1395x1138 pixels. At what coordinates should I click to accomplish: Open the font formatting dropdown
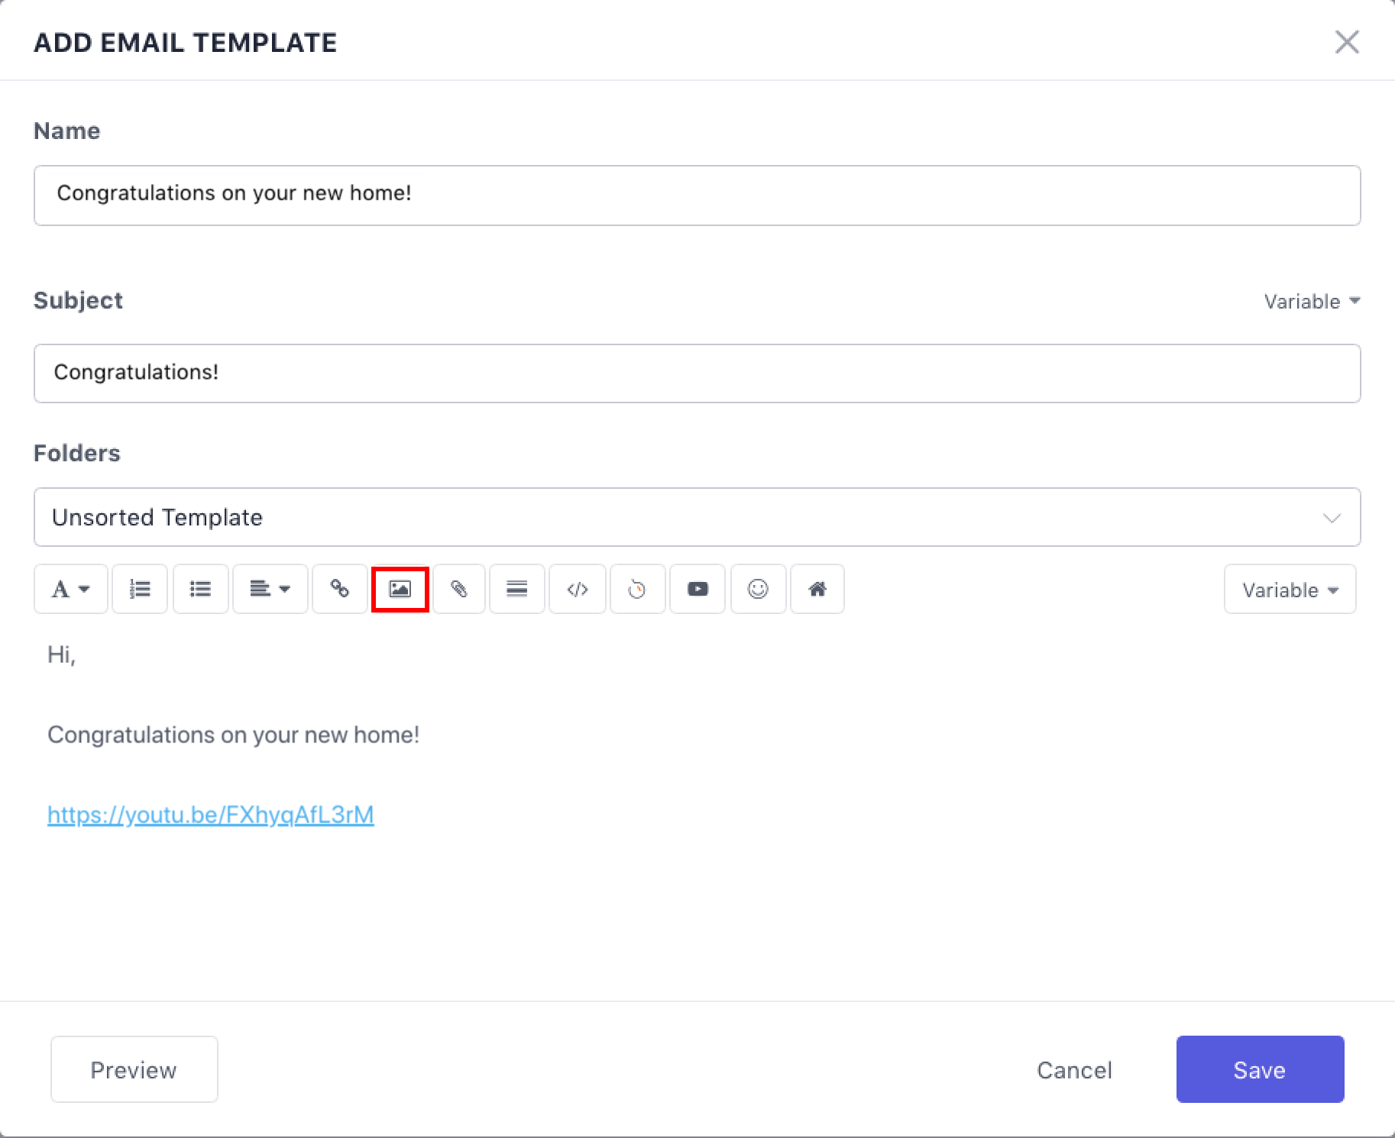click(x=70, y=589)
